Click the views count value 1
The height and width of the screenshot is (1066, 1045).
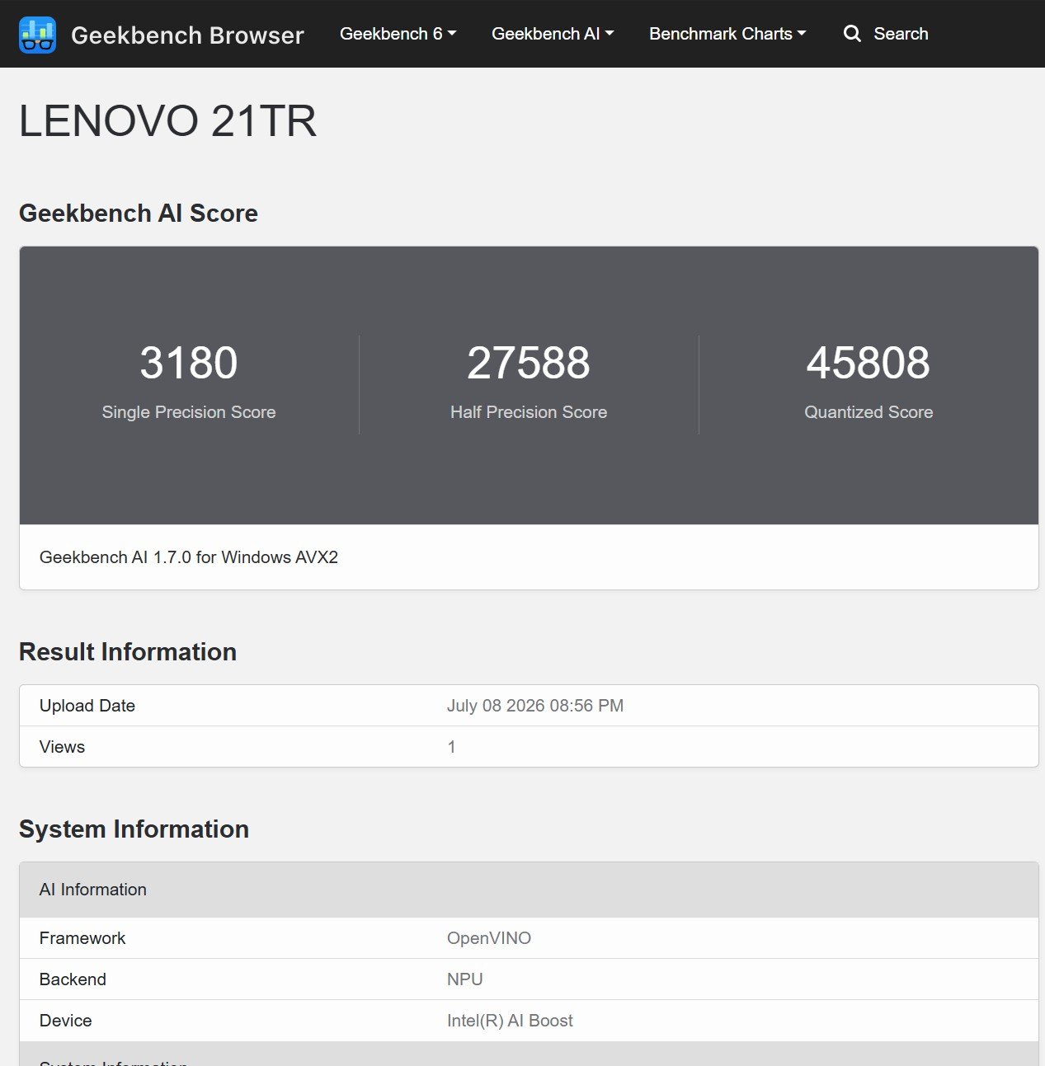pos(451,747)
